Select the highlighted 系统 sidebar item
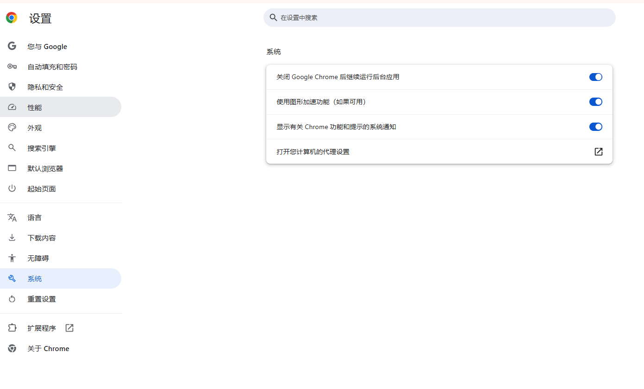This screenshot has width=644, height=389. pyautogui.click(x=61, y=278)
